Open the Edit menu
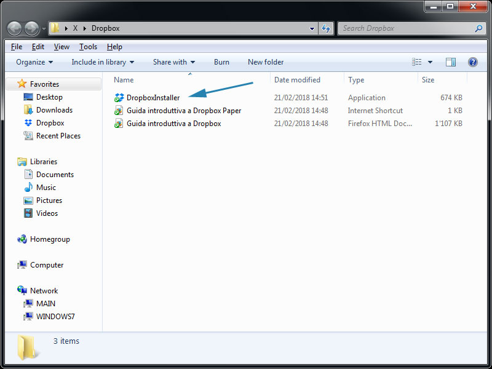This screenshot has height=369, width=492. point(38,47)
